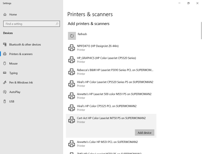Viewport: 202px width, 154px height.
Task: Click the Printers & scanners sidebar icon
Action: (5, 54)
